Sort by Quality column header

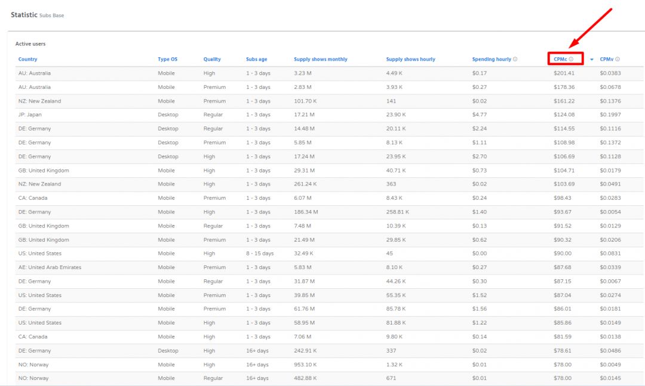pyautogui.click(x=211, y=59)
